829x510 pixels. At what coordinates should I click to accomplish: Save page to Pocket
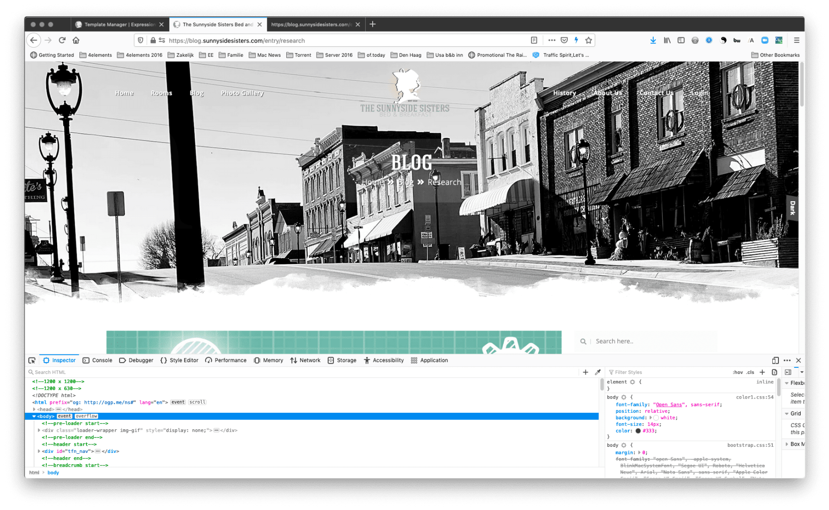564,40
